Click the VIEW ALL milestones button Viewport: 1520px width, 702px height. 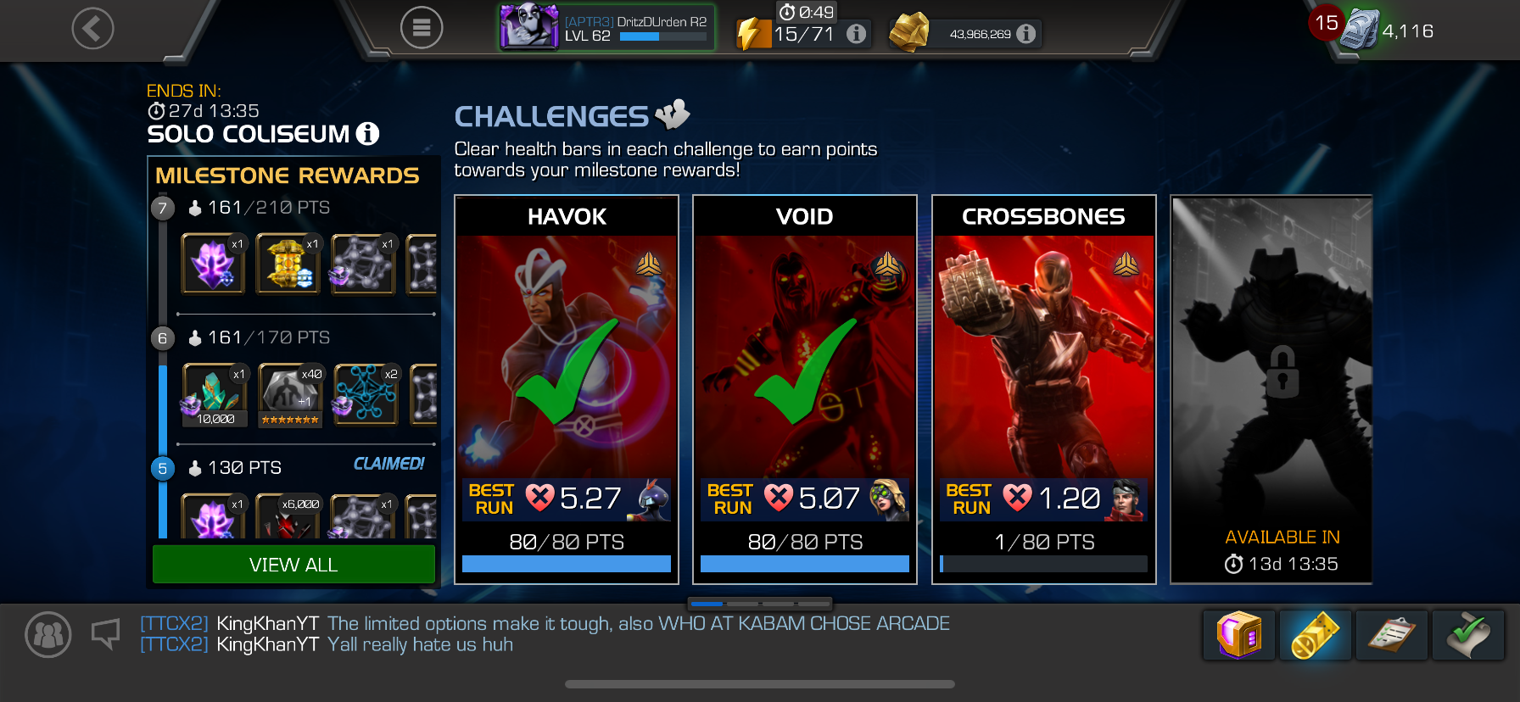tap(293, 565)
